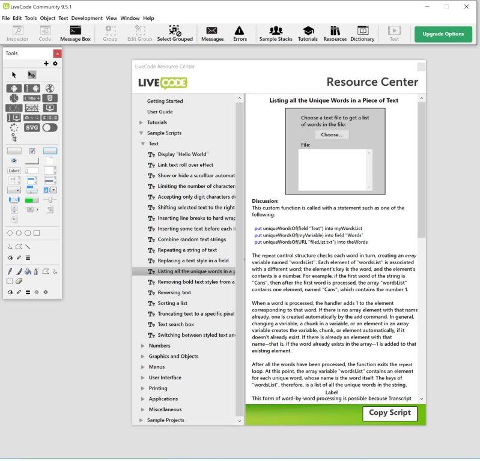Click the checkbox control in Tools palette
The height and width of the screenshot is (461, 480).
32,151
